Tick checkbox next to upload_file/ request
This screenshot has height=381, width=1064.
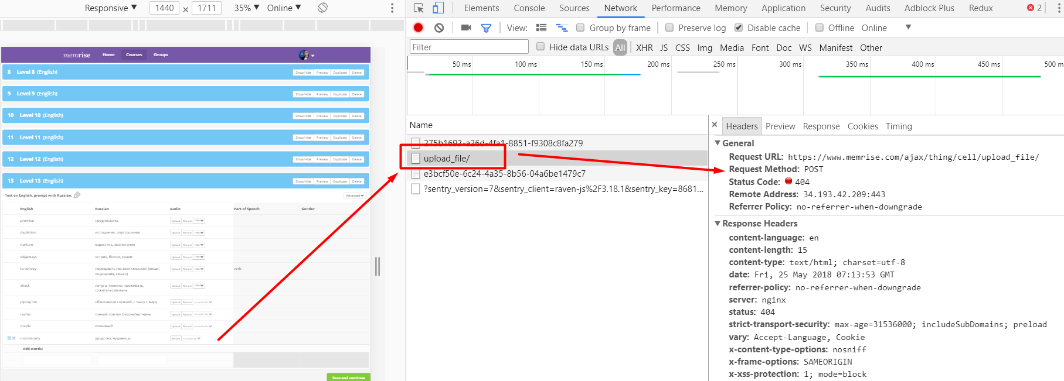point(416,158)
